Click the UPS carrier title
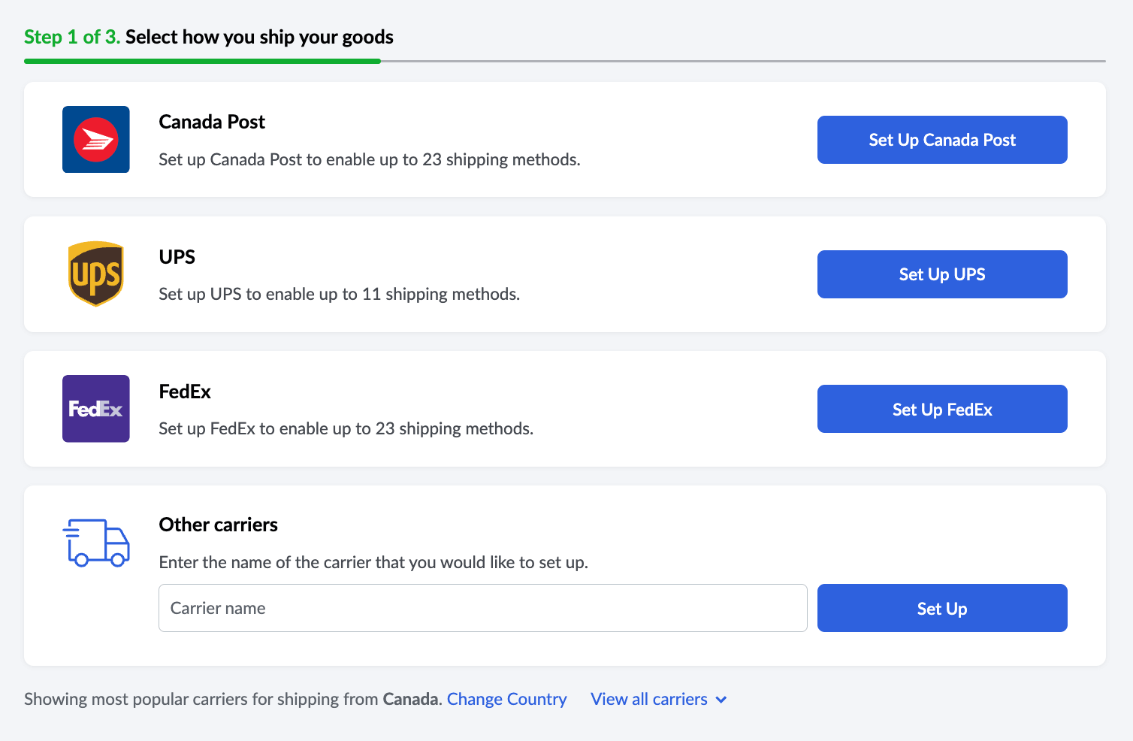 (x=177, y=257)
